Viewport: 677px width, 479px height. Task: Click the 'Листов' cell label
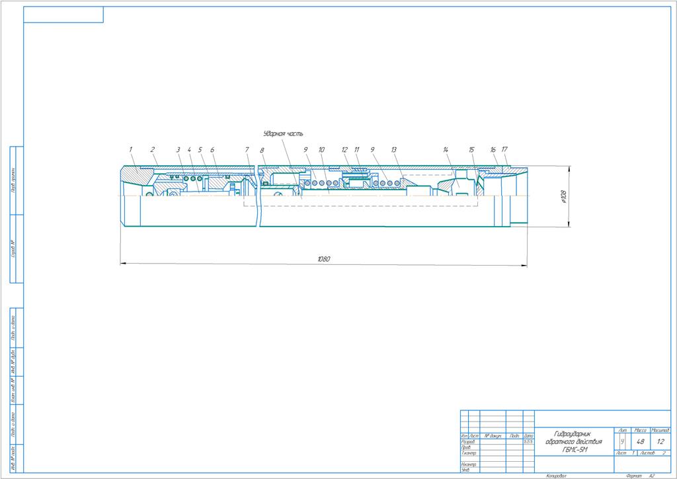click(x=649, y=453)
